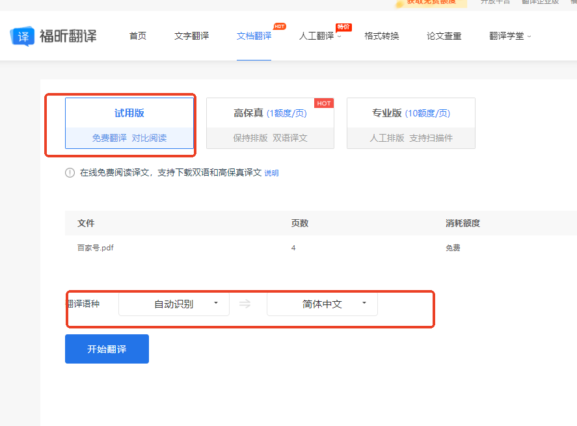Screen dimensions: 577x426
Task: Go to the 文字翻译 tab
Action: (191, 36)
